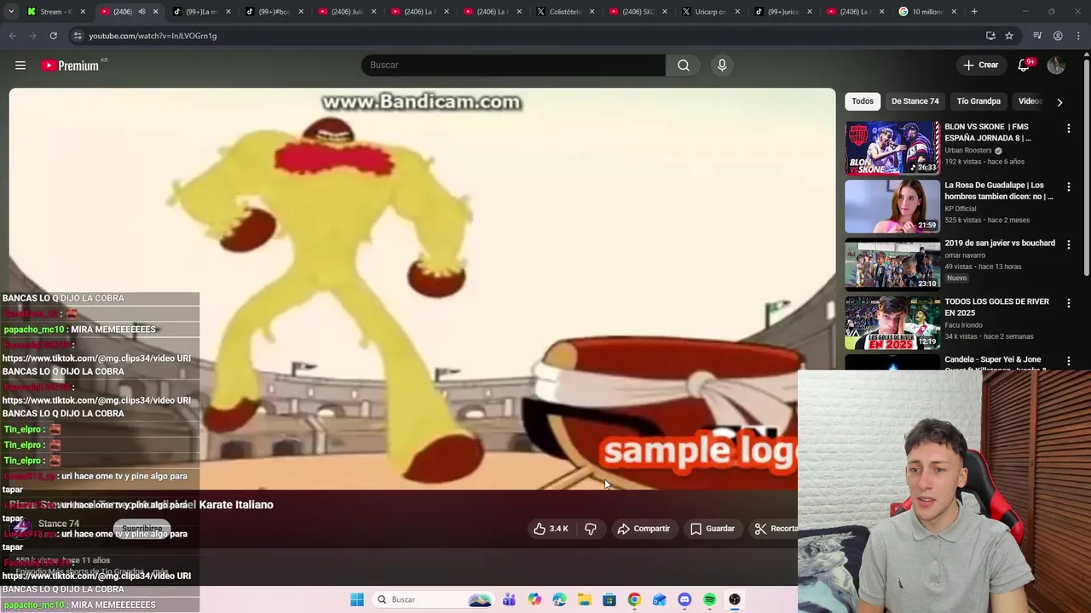Open Chrome three-dot menu
1091x613 pixels.
pyautogui.click(x=1078, y=36)
